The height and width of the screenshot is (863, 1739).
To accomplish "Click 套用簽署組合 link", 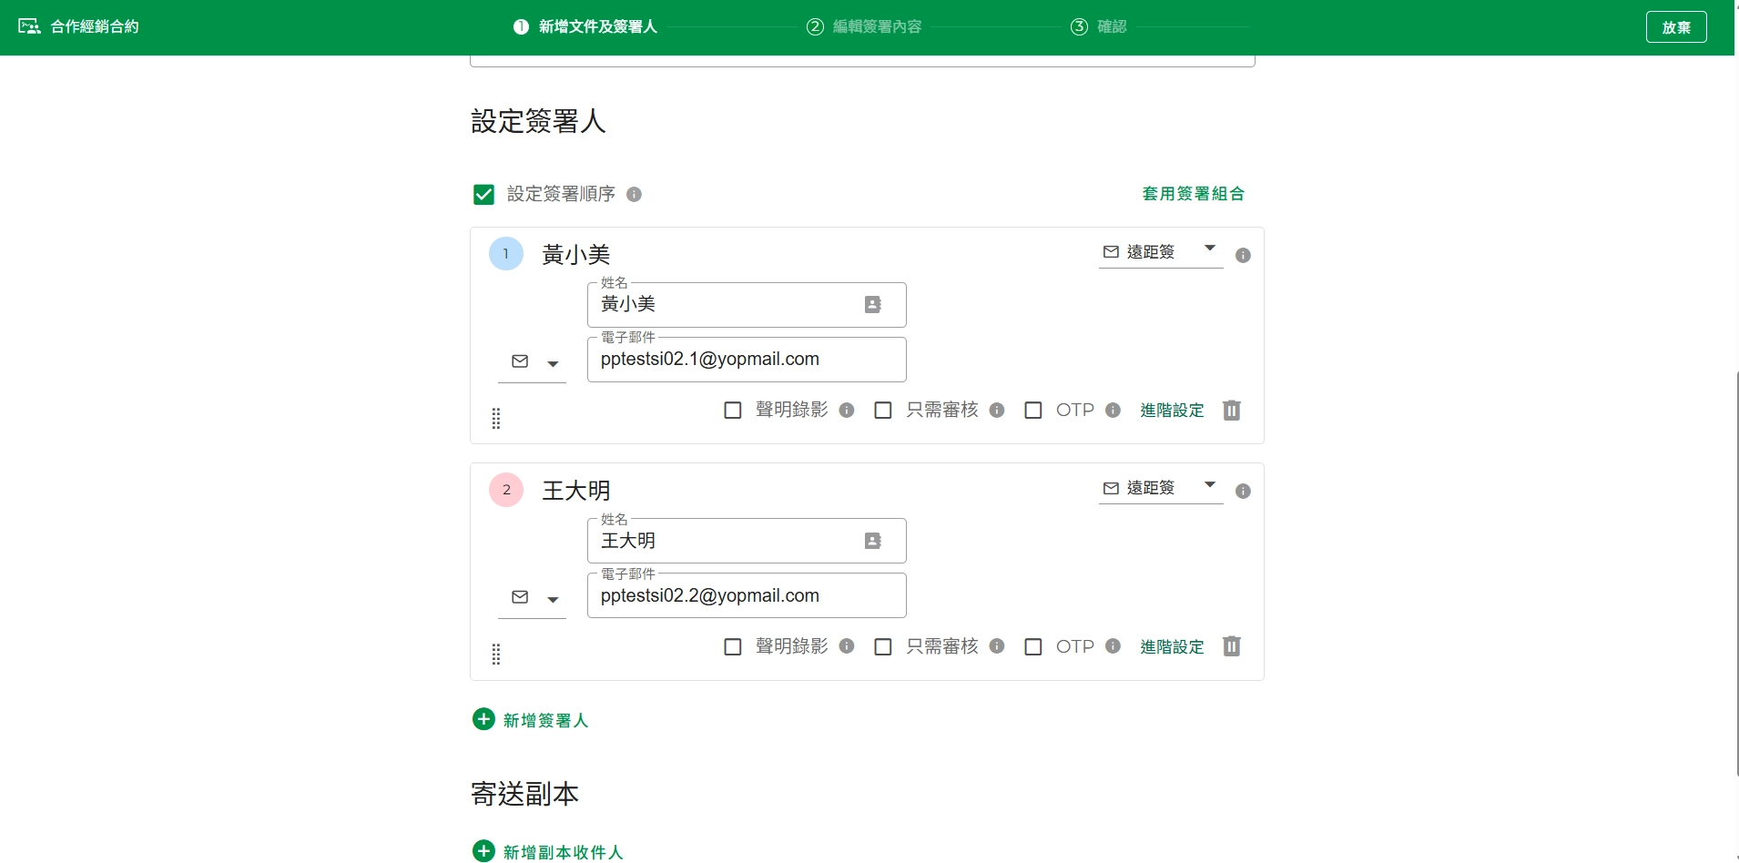I will coord(1194,193).
